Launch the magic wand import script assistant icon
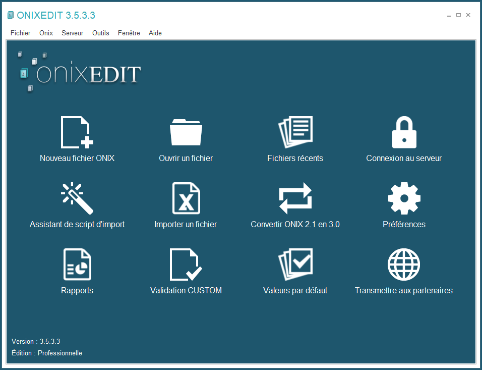 [x=77, y=198]
